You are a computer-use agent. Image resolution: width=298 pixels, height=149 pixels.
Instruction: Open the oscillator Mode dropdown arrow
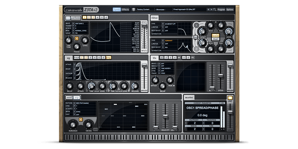tap(73, 31)
